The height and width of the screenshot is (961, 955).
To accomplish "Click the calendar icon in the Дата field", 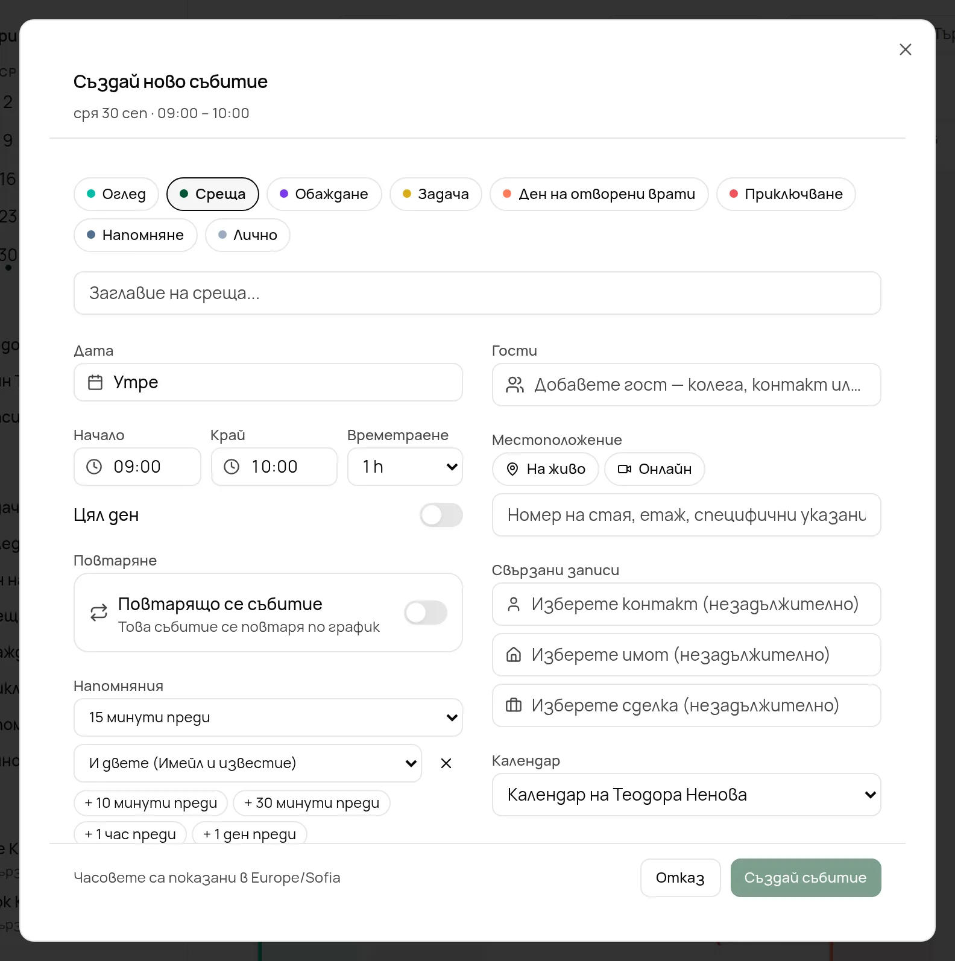I will pyautogui.click(x=95, y=382).
